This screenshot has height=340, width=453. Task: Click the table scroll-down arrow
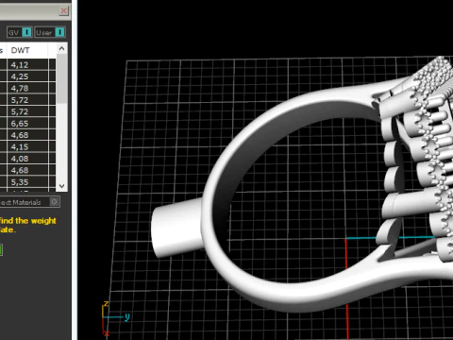tap(61, 186)
